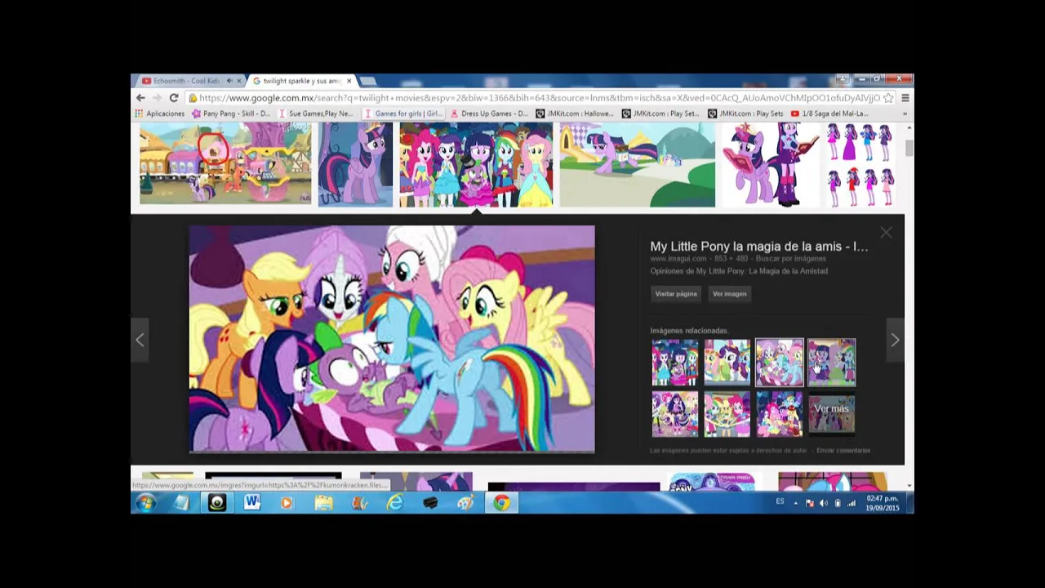Open the file explorer folder taskbar icon
Viewport: 1045px width, 588px height.
324,503
